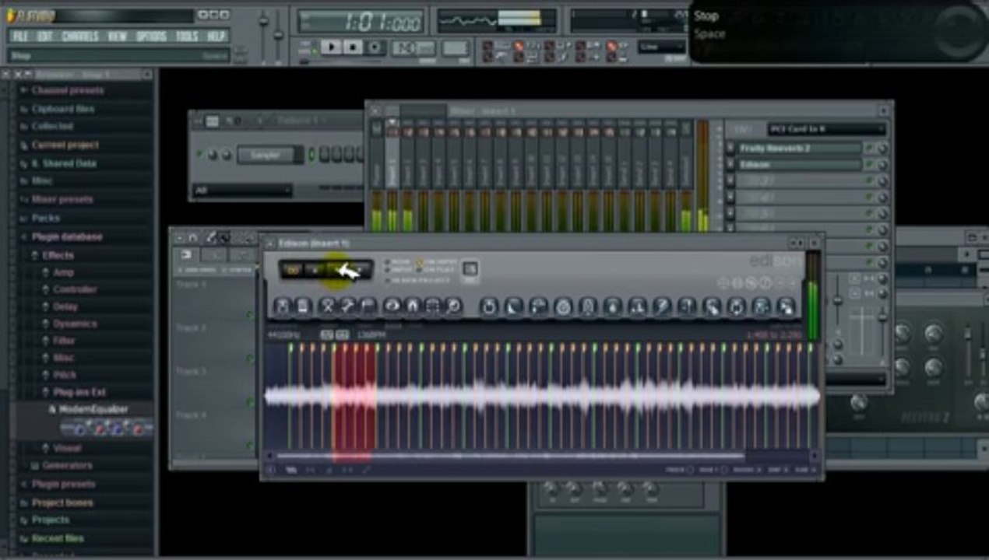This screenshot has height=560, width=989.
Task: Select Edison record INPUT option
Action: tap(399, 270)
